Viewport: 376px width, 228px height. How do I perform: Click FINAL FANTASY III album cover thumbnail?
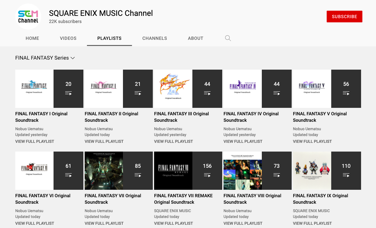point(173,89)
